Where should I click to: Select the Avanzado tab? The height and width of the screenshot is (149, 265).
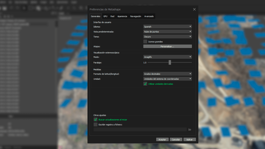(x=149, y=16)
